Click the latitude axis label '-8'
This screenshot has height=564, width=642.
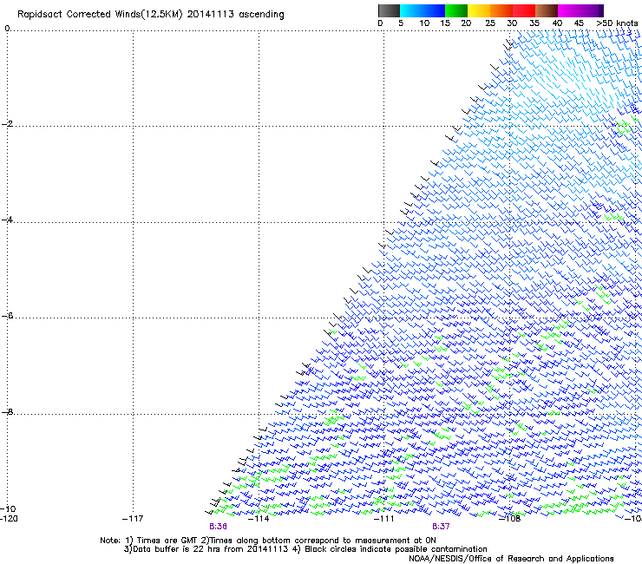pos(7,411)
